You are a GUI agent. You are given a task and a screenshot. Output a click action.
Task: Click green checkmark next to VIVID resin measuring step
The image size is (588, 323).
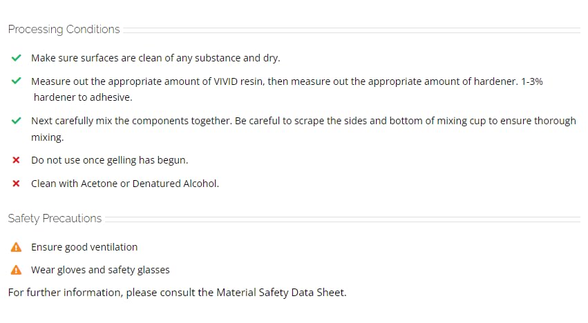coord(16,81)
